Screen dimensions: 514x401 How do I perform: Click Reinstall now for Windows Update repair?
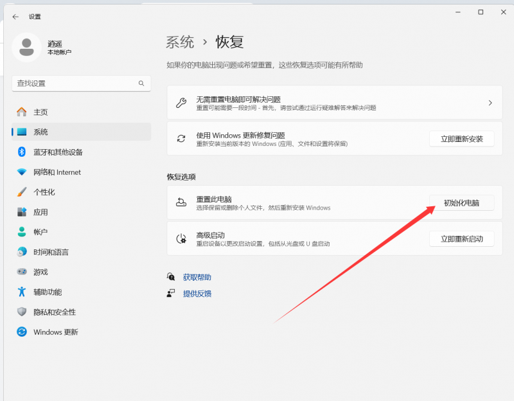pos(461,138)
